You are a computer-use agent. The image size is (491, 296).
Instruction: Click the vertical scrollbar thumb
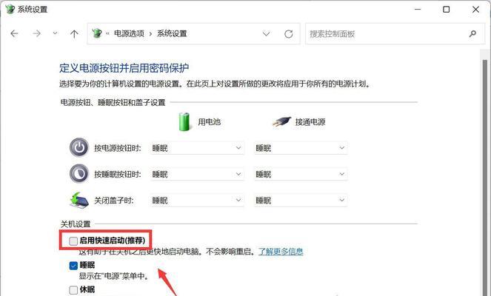tap(485, 177)
